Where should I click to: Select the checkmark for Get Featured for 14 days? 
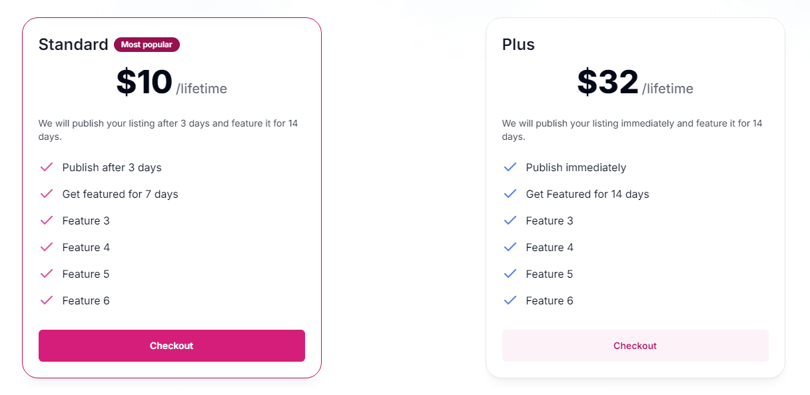[510, 194]
